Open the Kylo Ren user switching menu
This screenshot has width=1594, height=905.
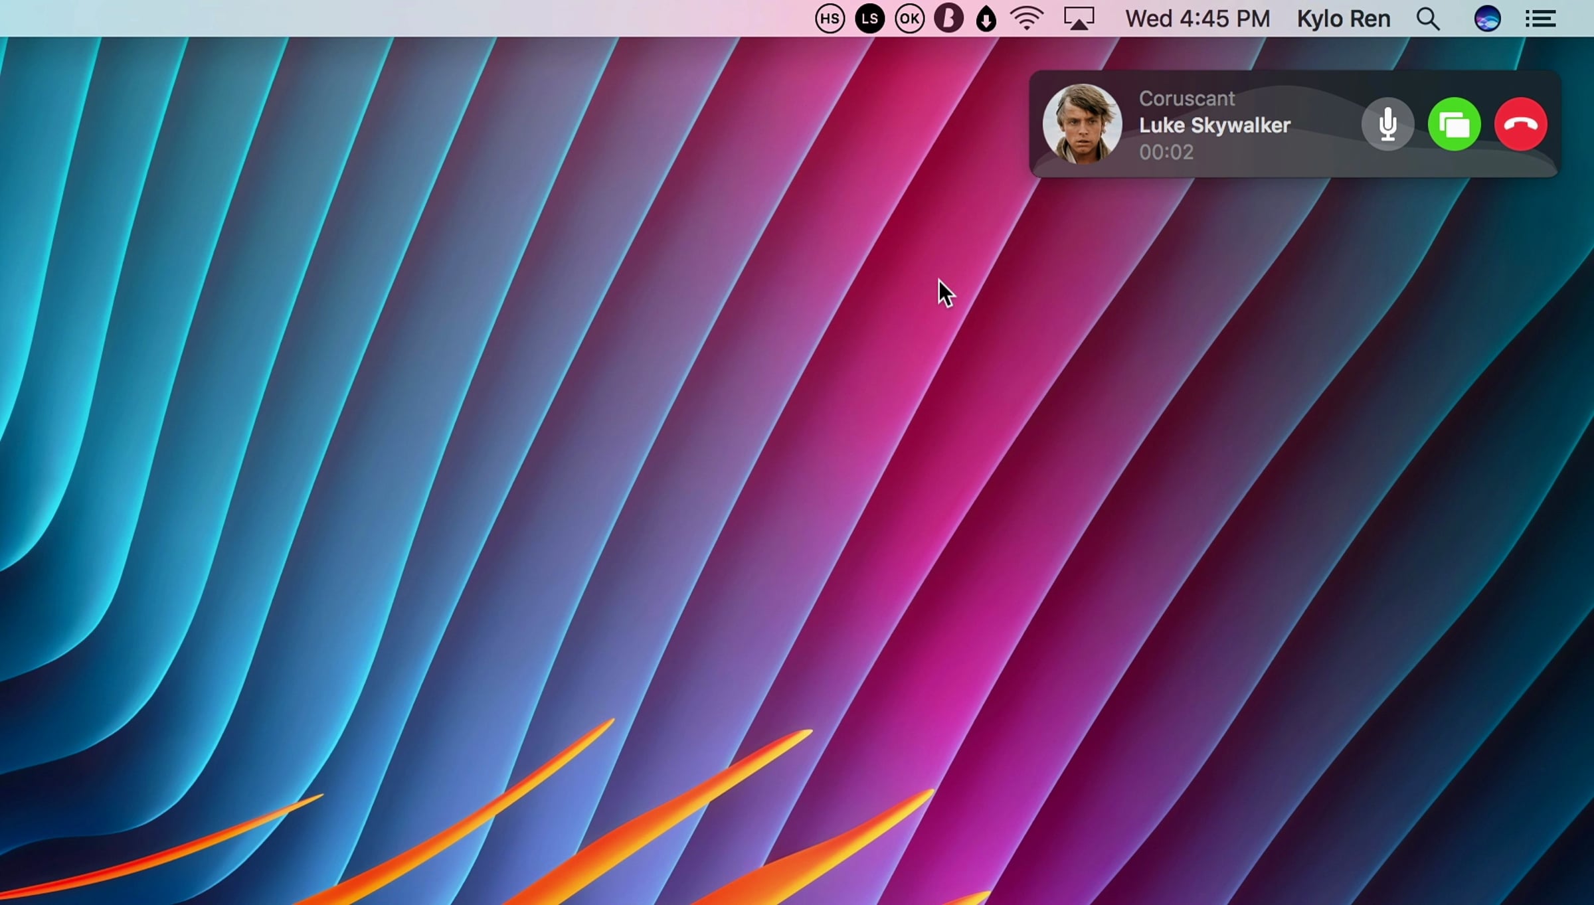pos(1343,19)
